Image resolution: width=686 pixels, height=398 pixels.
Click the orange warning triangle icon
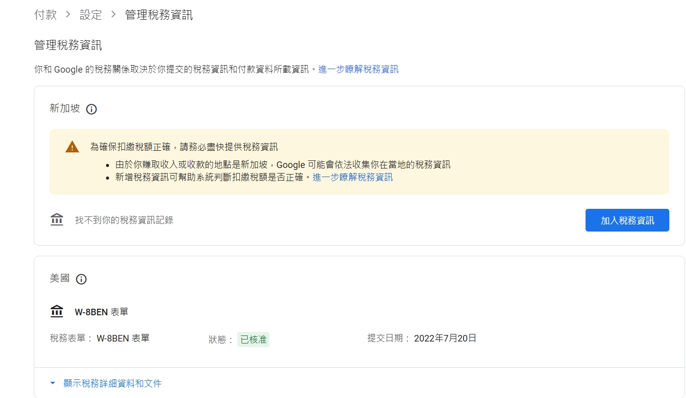click(72, 147)
